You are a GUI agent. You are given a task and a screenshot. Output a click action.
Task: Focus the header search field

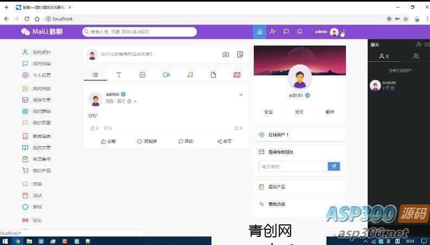139,32
